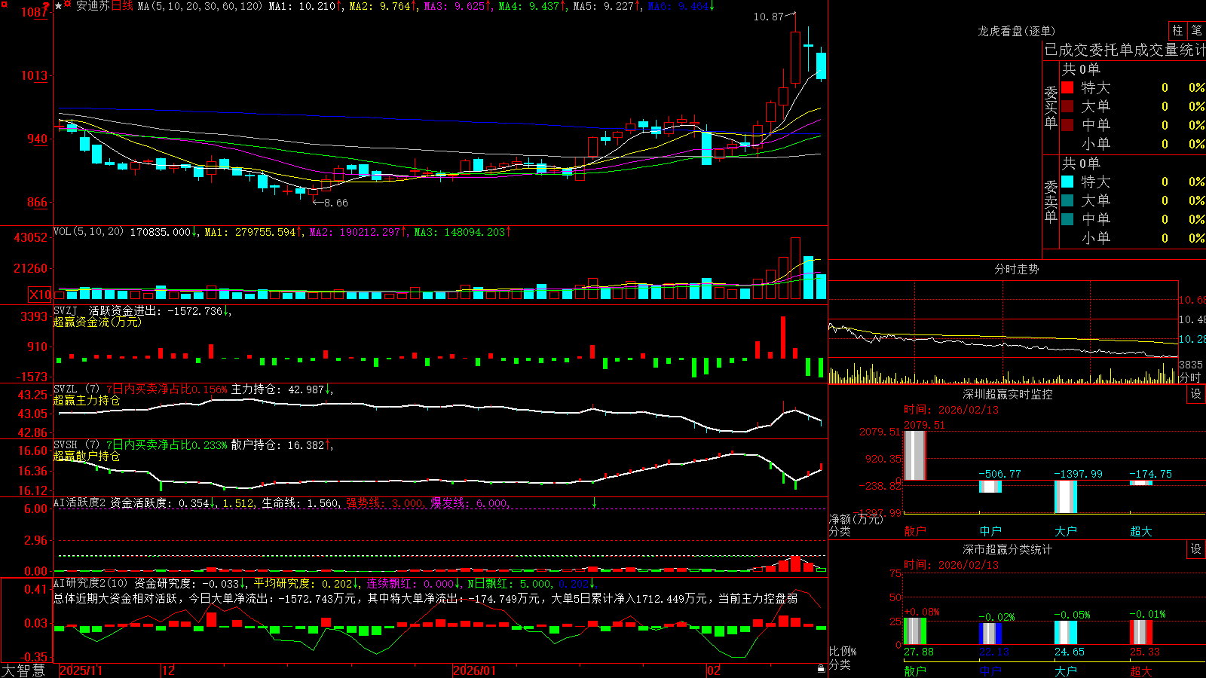The width and height of the screenshot is (1206, 678).
Task: Click the X10 volume multiplier box
Action: pyautogui.click(x=40, y=295)
